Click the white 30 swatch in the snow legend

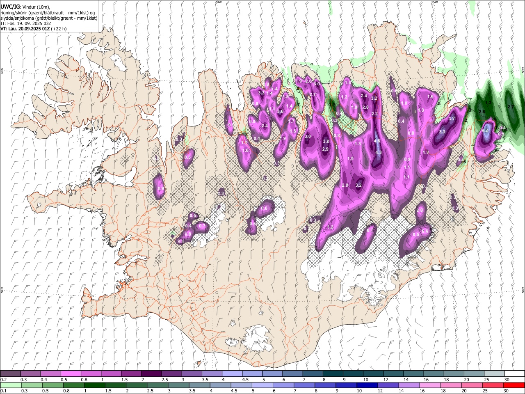[514, 374]
